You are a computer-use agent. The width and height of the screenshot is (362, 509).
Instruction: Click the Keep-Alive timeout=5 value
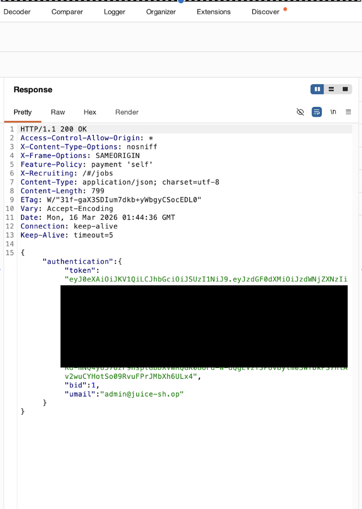click(93, 235)
